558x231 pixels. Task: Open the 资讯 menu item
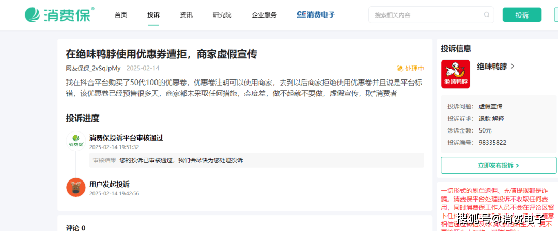[x=186, y=15]
